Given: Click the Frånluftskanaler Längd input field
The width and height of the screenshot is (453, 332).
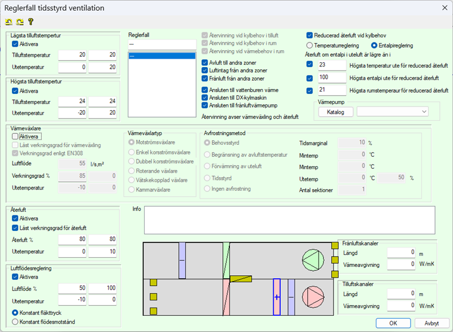Looking at the screenshot, I should click(x=401, y=252).
